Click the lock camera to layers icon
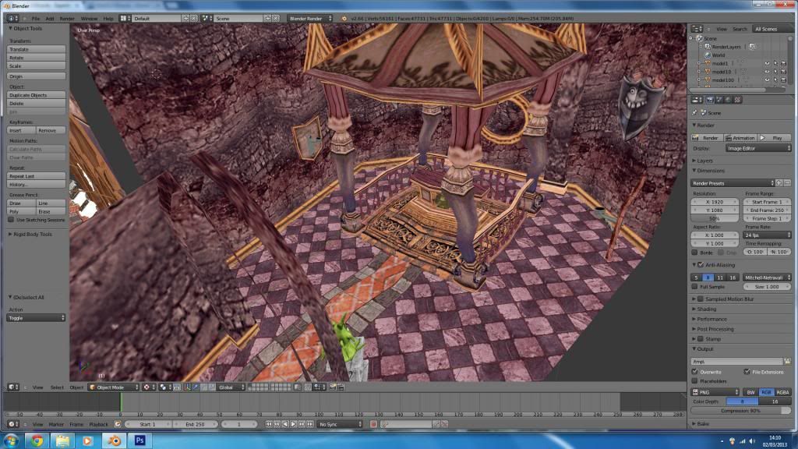This screenshot has width=798, height=449. click(x=298, y=387)
